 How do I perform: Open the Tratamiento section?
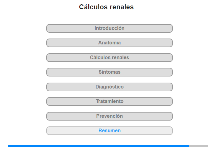109,101
